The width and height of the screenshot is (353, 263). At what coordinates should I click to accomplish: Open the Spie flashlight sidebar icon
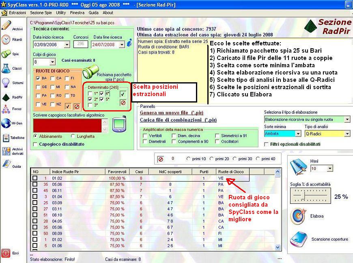coord(6,54)
